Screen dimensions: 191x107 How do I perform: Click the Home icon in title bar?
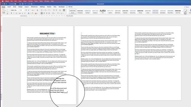point(20,4)
